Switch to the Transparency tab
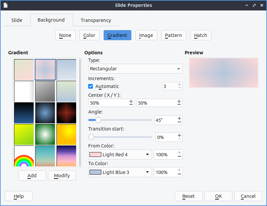Image resolution: width=267 pixels, height=206 pixels. (x=96, y=20)
